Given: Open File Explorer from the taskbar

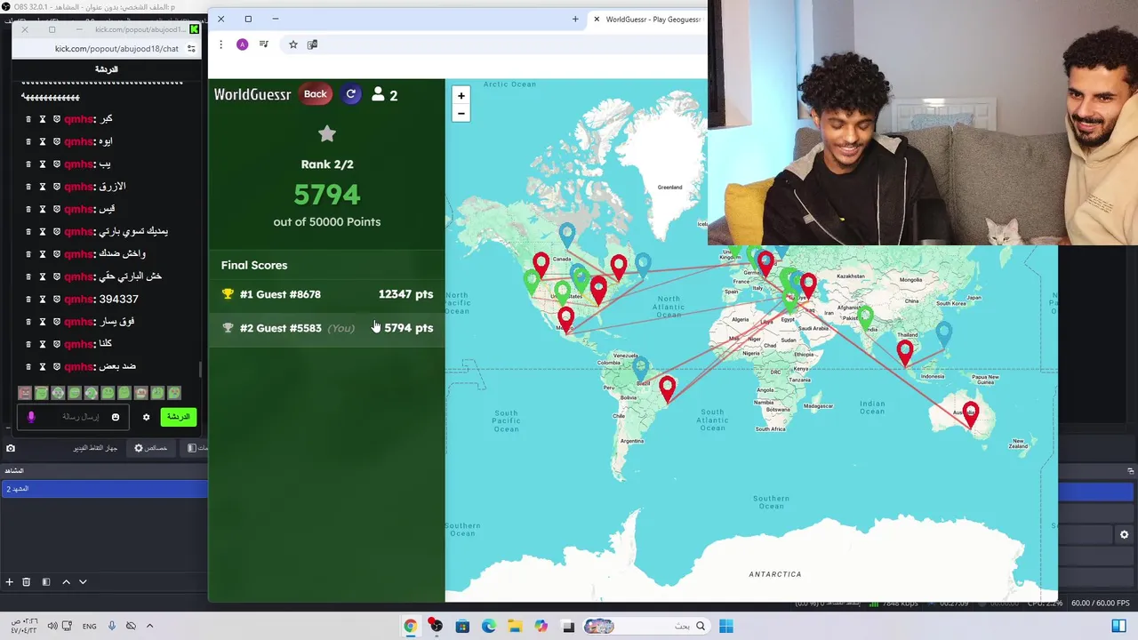Looking at the screenshot, I should 514,626.
